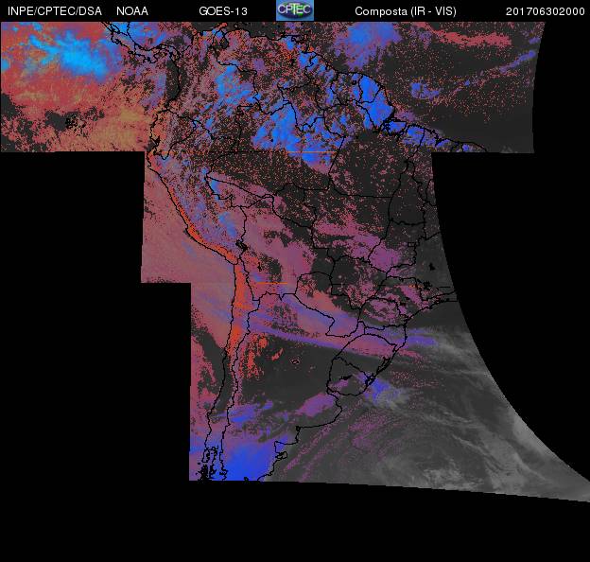Click the GOES-13 satellite label
Screen dimensions: 590x562
[x=223, y=11]
